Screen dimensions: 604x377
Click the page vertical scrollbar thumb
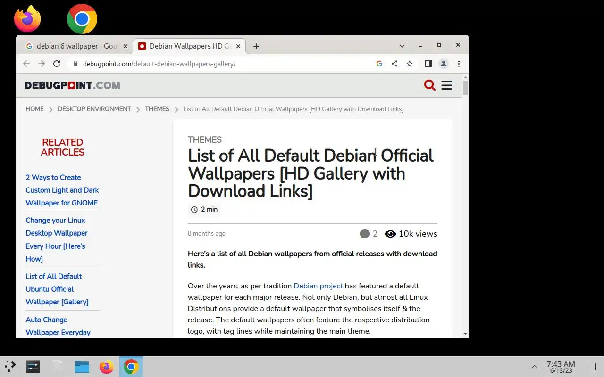coord(466,88)
